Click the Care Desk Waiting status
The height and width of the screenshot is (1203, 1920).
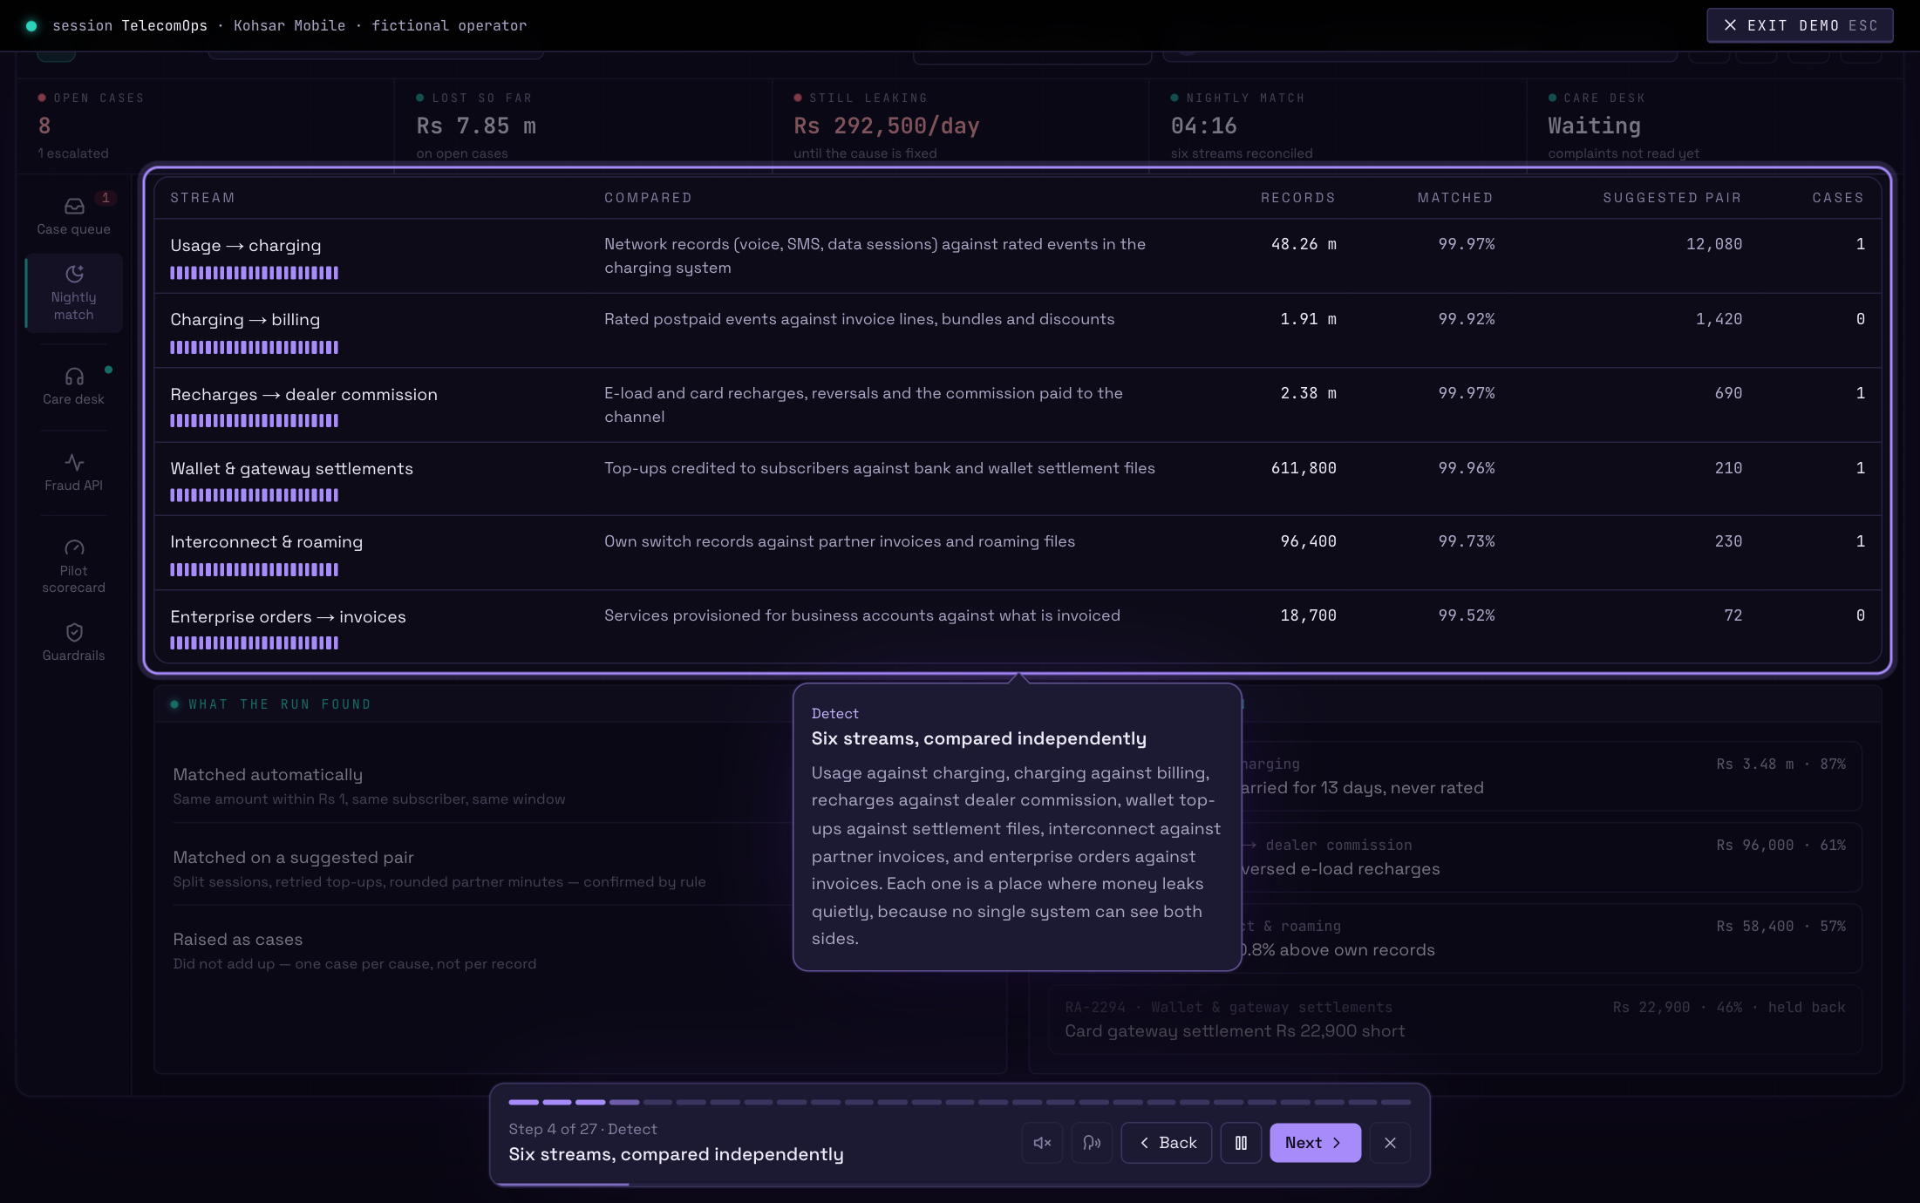[1594, 126]
